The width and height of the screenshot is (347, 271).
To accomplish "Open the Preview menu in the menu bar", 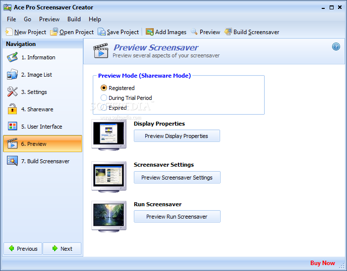I will [x=49, y=19].
